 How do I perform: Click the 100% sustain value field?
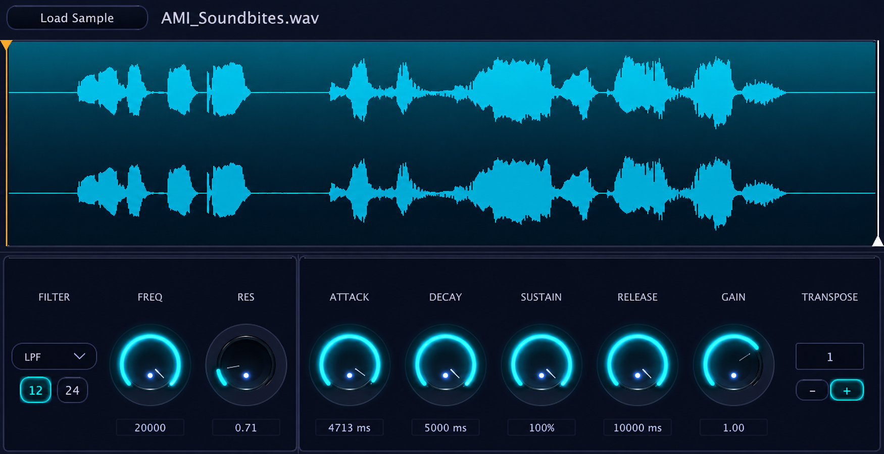[x=542, y=427]
